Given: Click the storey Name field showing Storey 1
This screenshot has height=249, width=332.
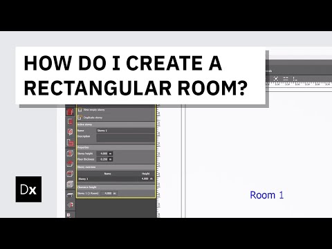Looking at the screenshot, I should [x=126, y=131].
